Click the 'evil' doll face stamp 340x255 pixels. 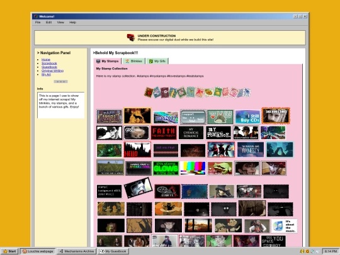pyautogui.click(x=137, y=132)
